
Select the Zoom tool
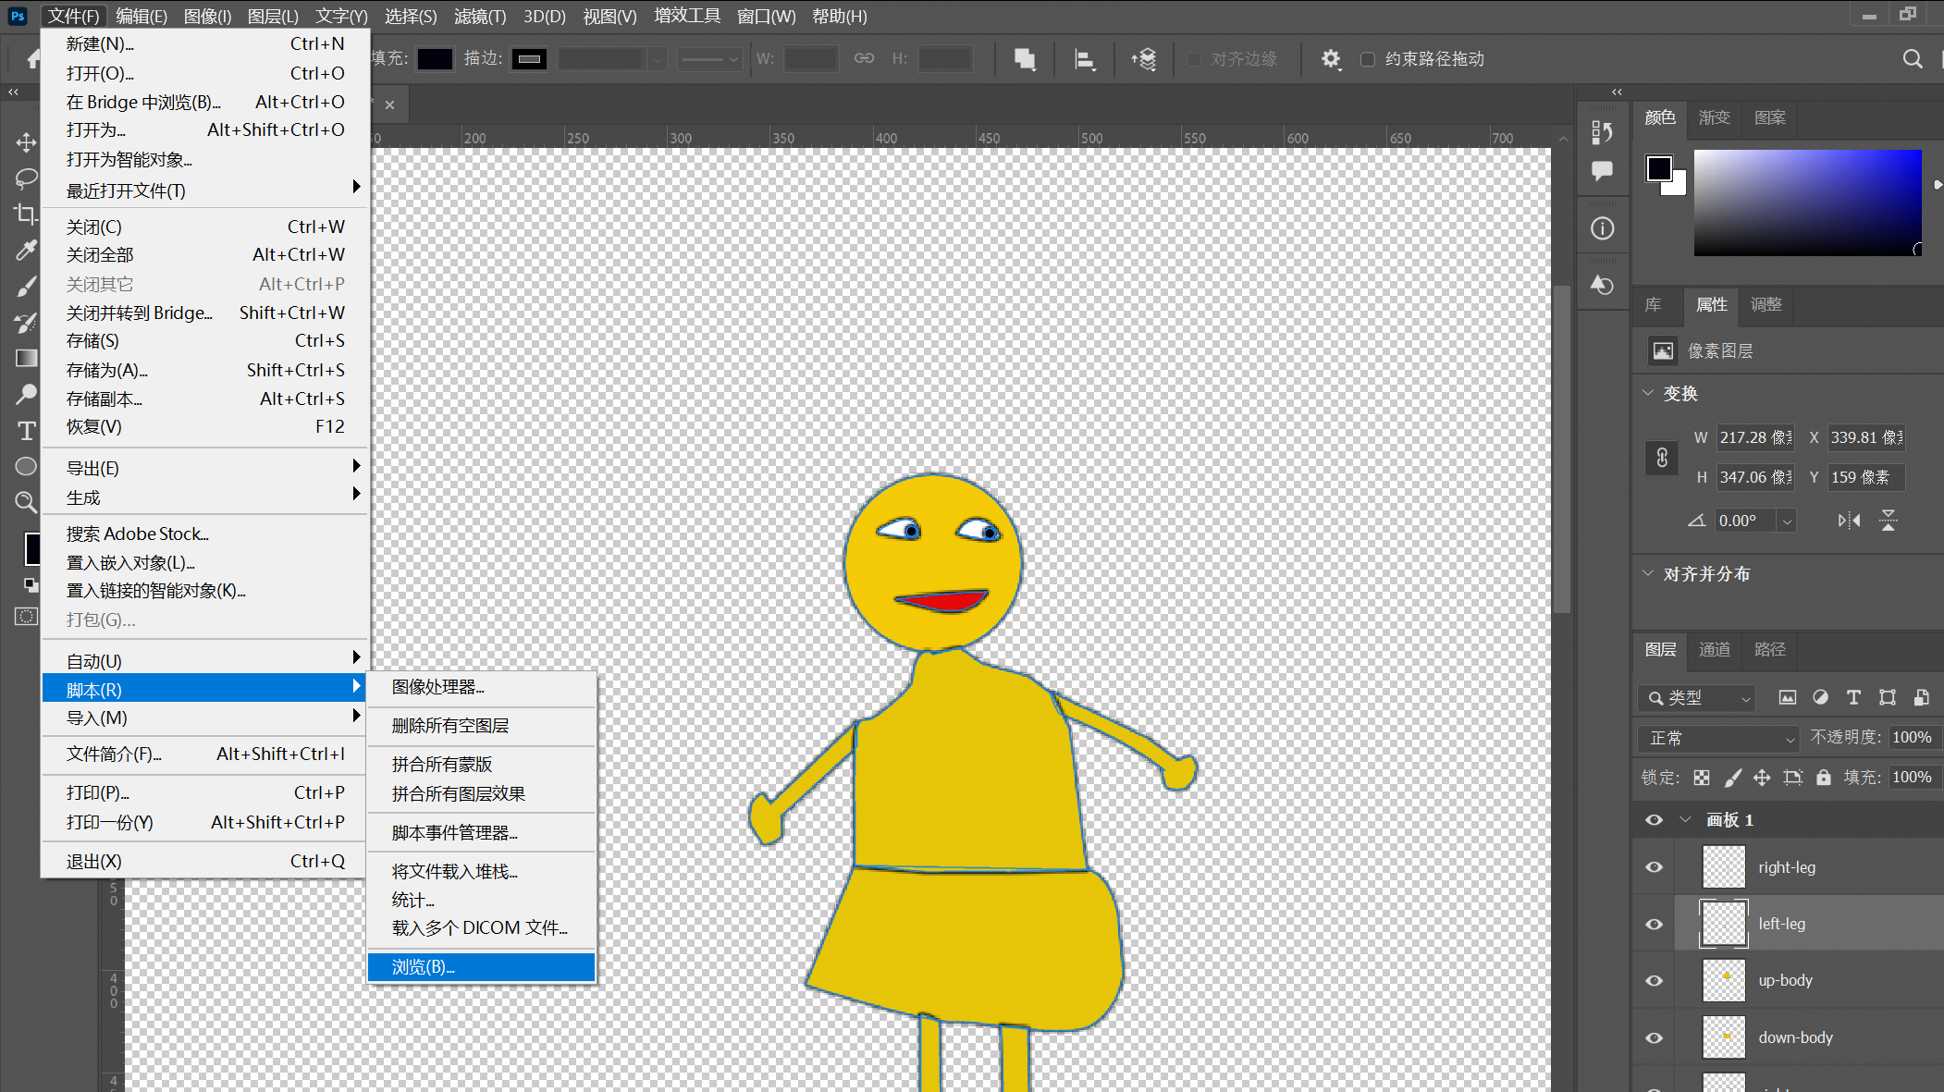coord(26,502)
